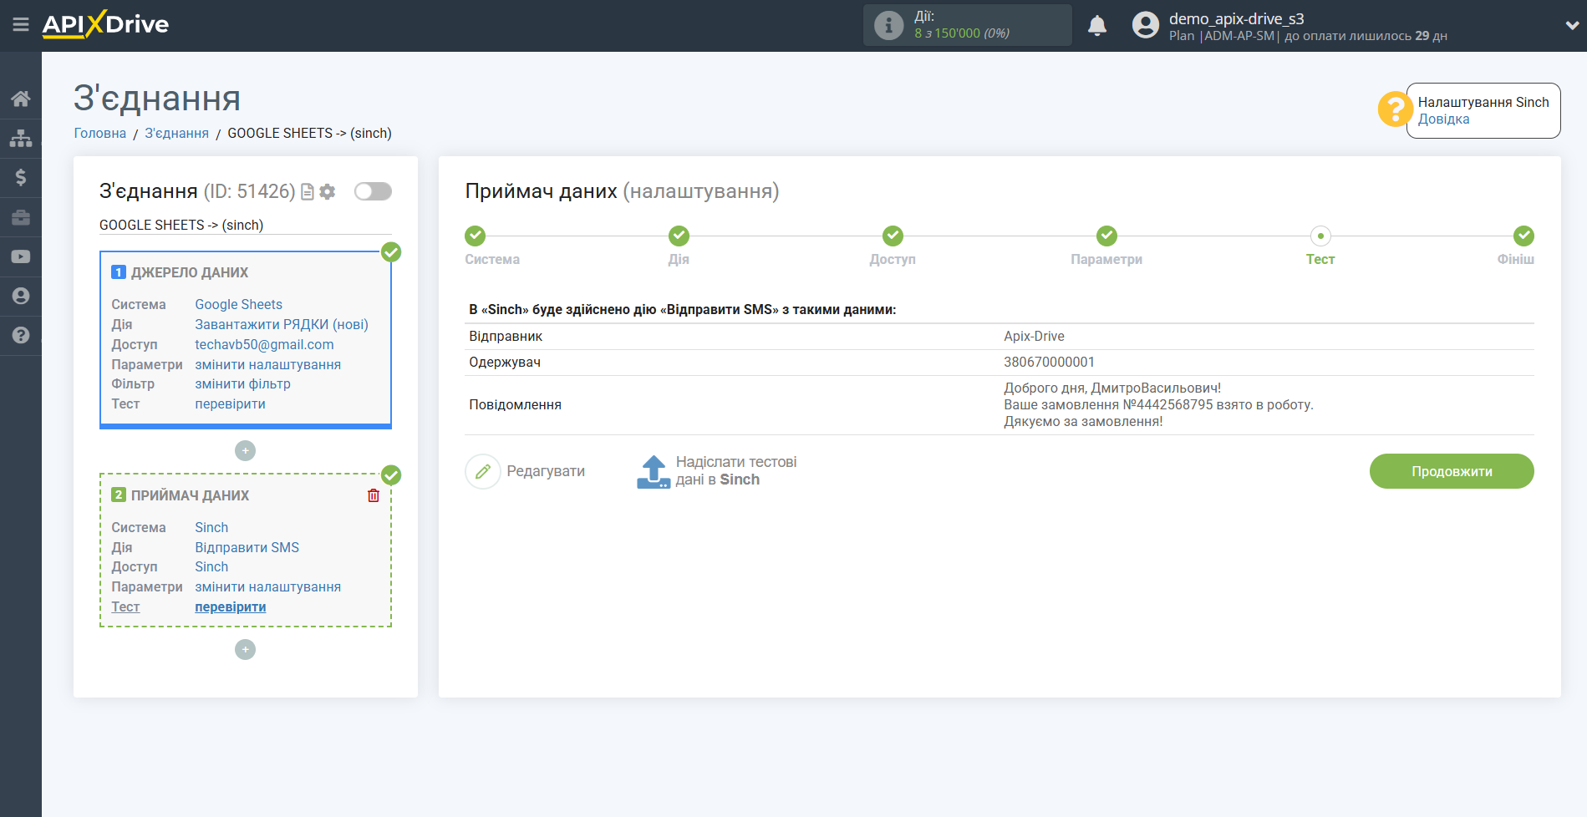Go to З'єднання breadcrumb

[x=177, y=133]
